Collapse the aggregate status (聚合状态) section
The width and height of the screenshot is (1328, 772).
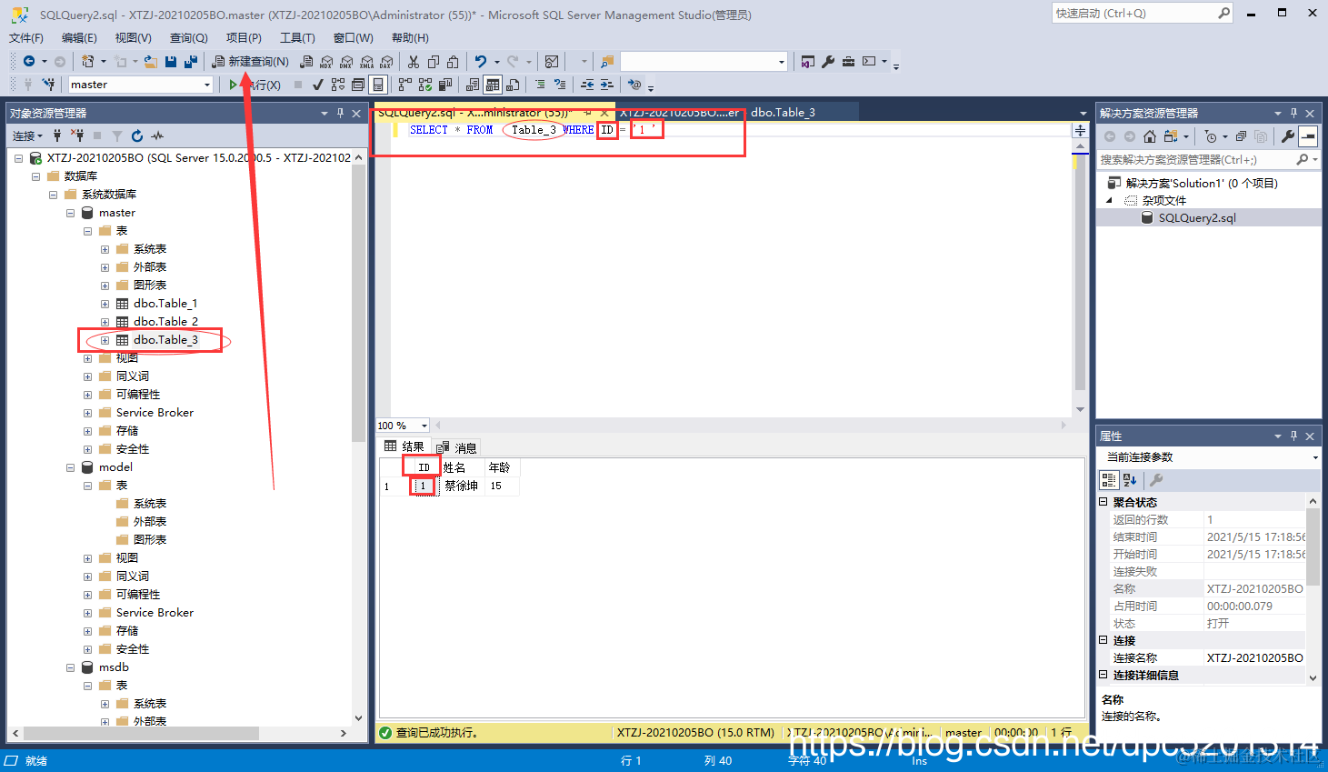click(1103, 502)
